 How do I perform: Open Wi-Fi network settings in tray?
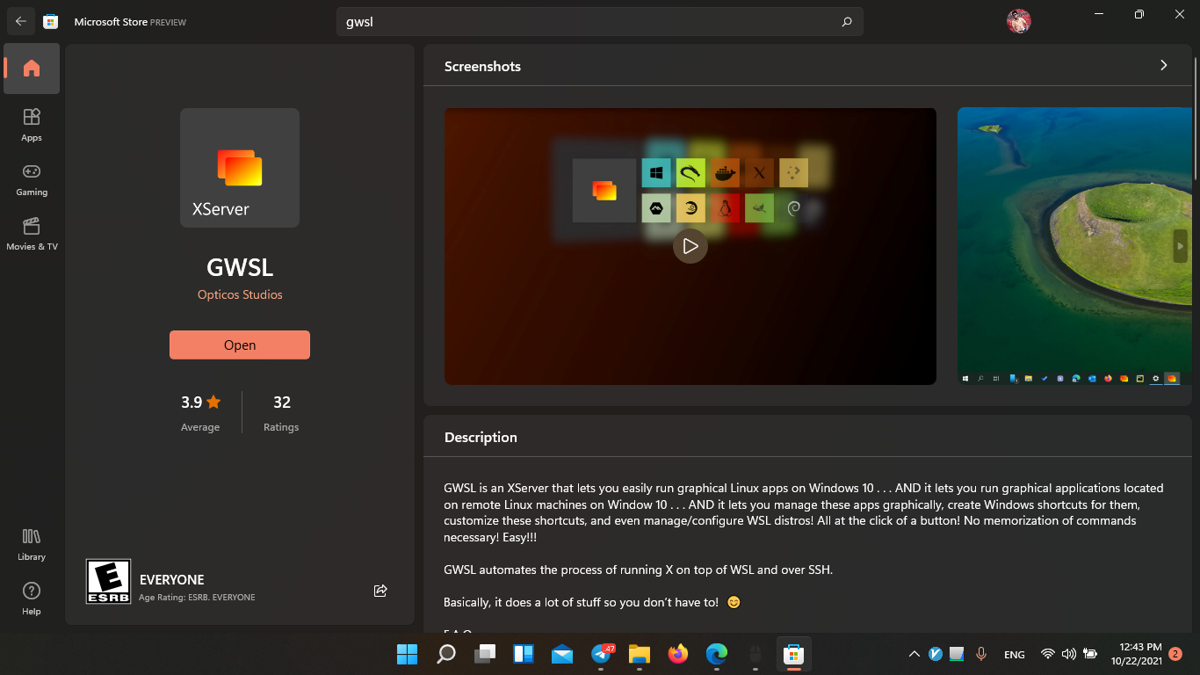coord(1047,654)
